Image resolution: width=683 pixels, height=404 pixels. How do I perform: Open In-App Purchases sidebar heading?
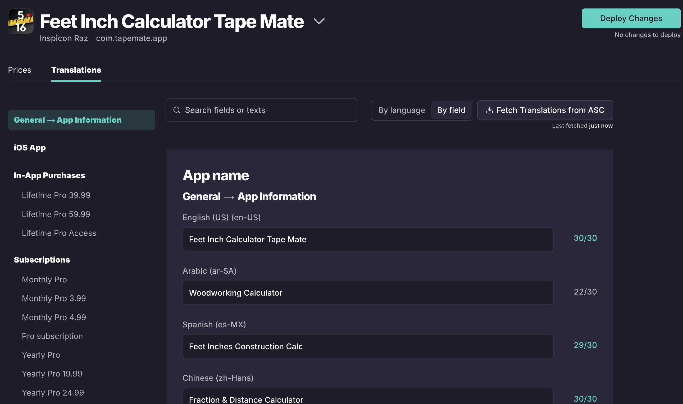(x=49, y=175)
